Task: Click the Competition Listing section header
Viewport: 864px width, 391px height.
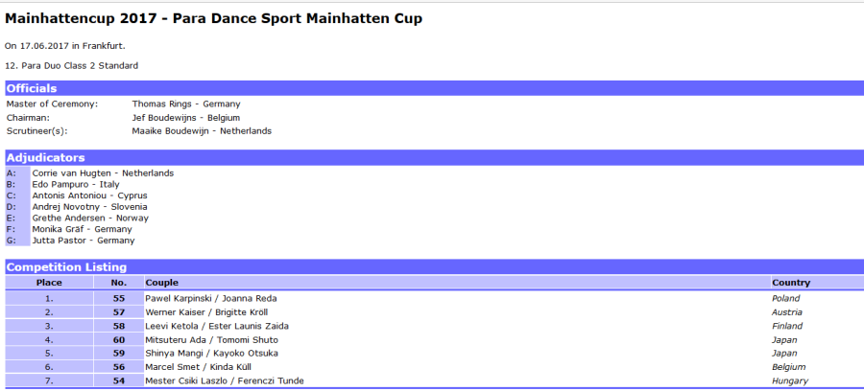Action: click(x=66, y=267)
